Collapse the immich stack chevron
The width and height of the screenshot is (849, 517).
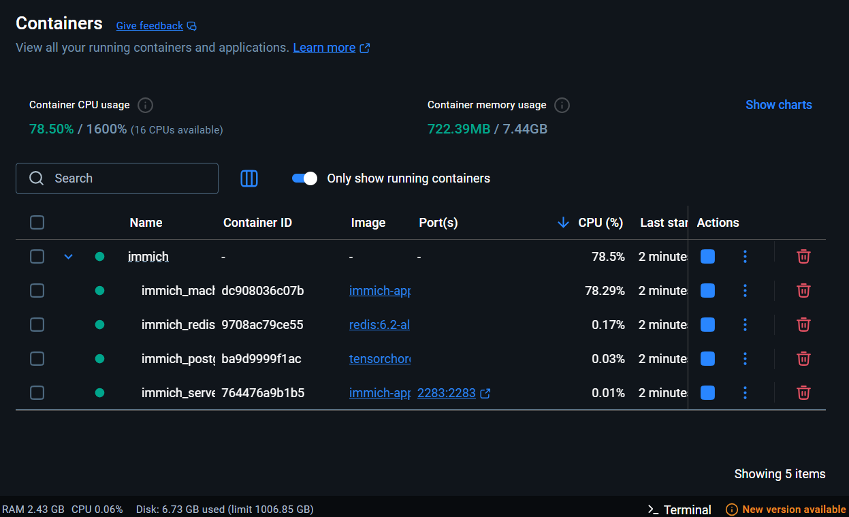coord(68,257)
